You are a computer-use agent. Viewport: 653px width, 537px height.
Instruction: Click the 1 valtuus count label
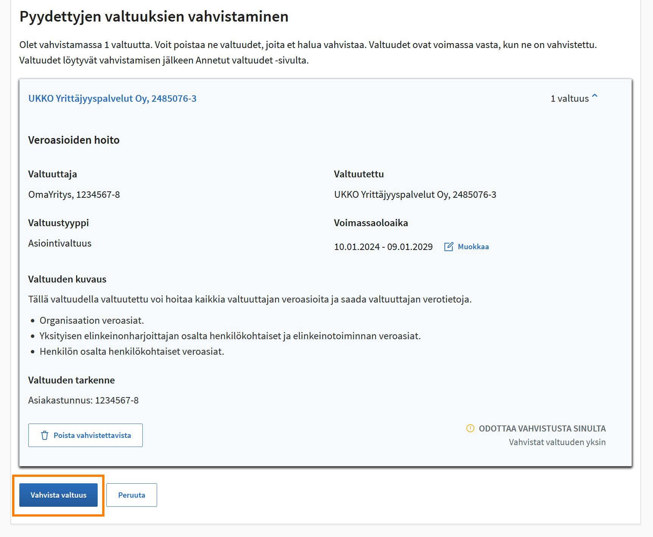(570, 98)
